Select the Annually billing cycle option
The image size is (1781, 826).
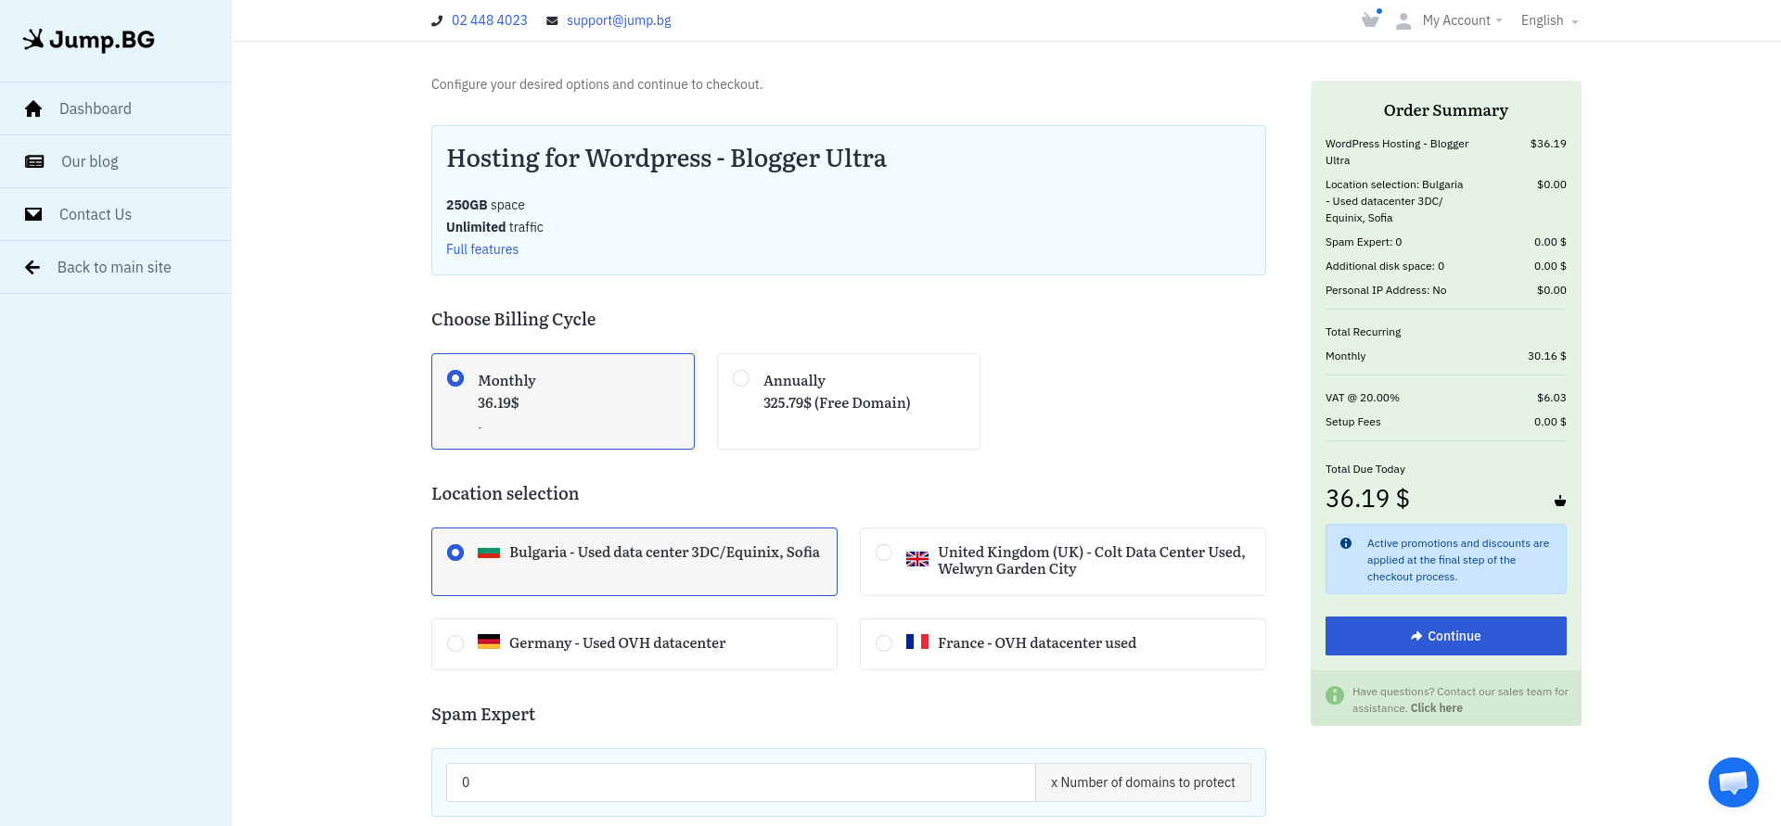(x=849, y=401)
